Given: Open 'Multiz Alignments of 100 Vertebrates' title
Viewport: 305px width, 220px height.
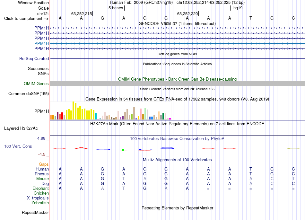Looking at the screenshot, I should (177, 160).
